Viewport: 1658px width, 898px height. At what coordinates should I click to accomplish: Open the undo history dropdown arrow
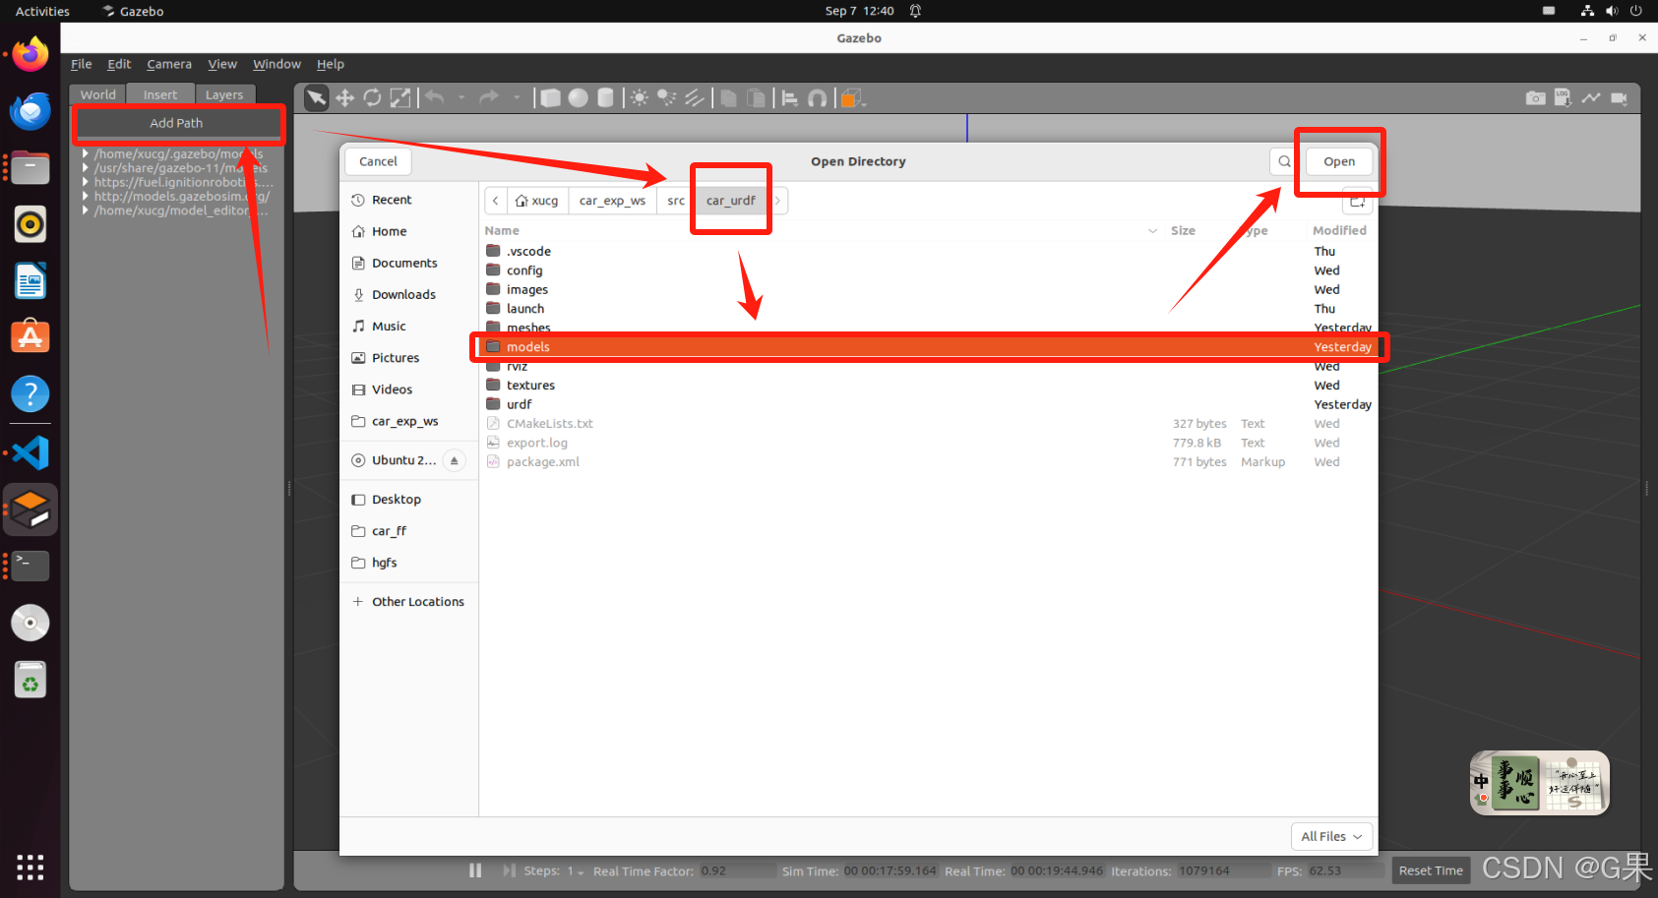click(461, 97)
